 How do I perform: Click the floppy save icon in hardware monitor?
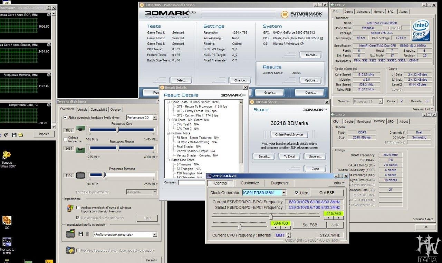(14, 134)
